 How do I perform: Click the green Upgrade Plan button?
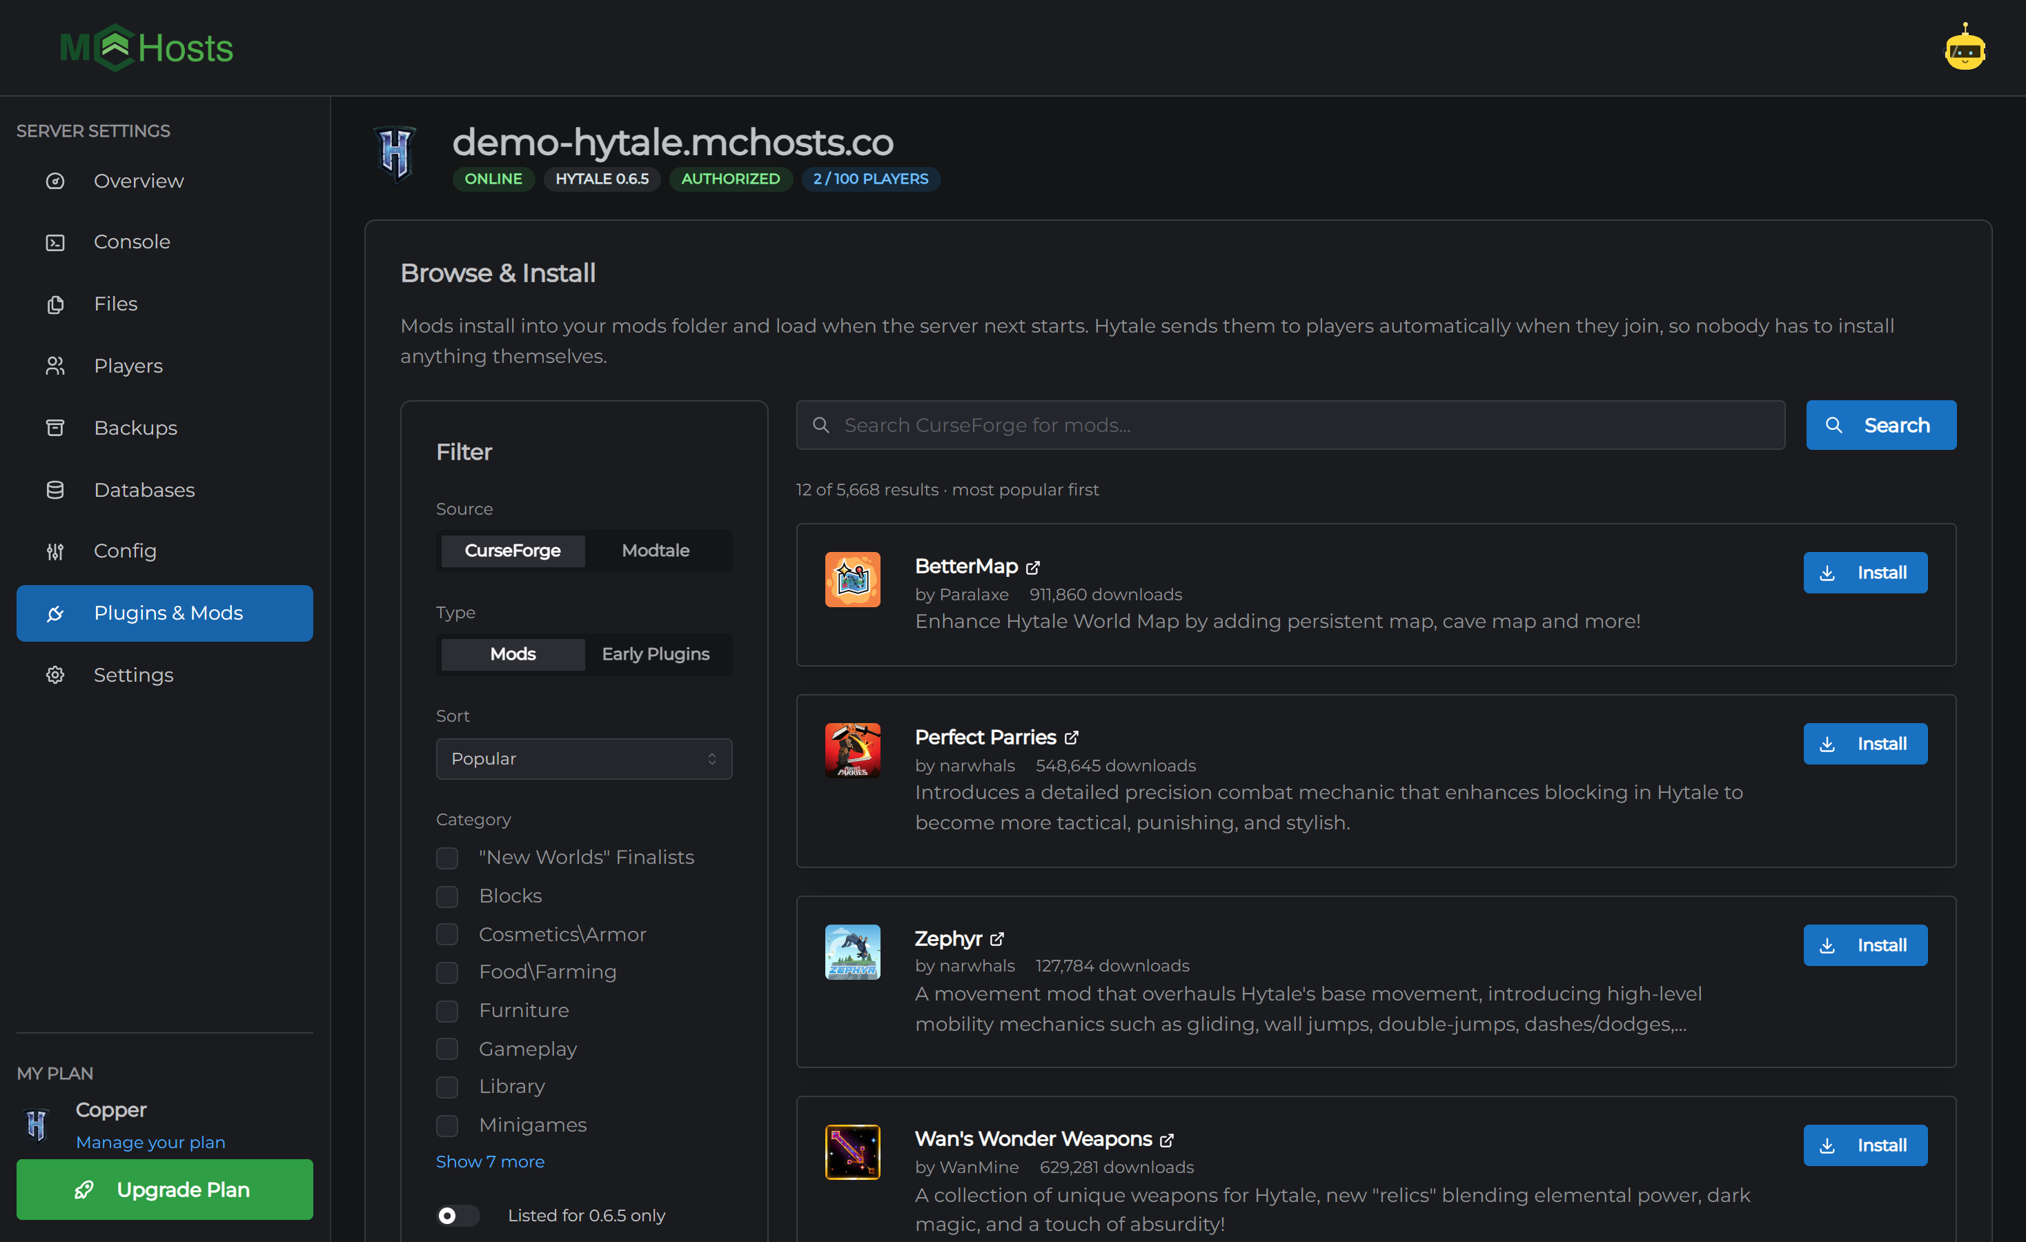click(164, 1190)
